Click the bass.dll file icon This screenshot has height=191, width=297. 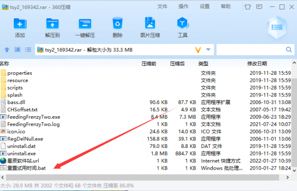[x=3, y=102]
